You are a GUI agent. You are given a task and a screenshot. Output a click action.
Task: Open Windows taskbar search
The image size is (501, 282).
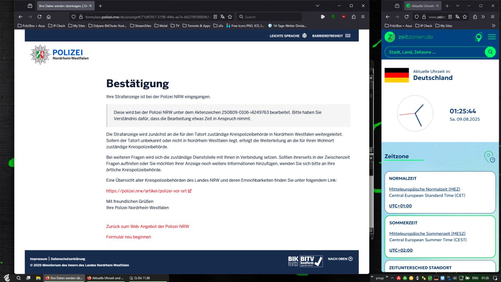18,278
